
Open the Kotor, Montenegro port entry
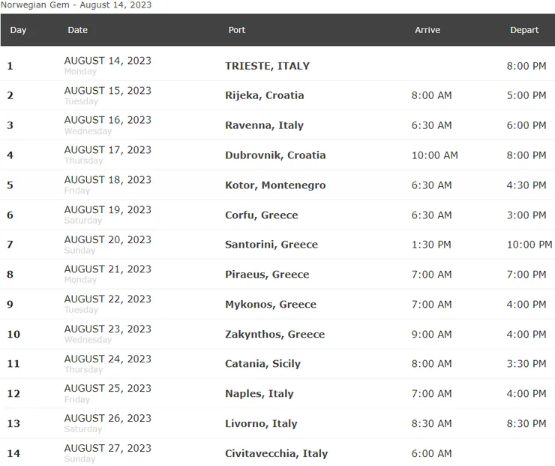tap(275, 185)
